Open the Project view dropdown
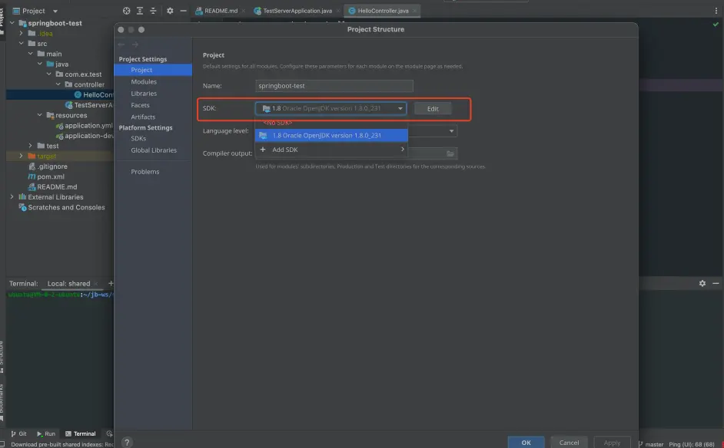This screenshot has height=448, width=724. point(55,11)
